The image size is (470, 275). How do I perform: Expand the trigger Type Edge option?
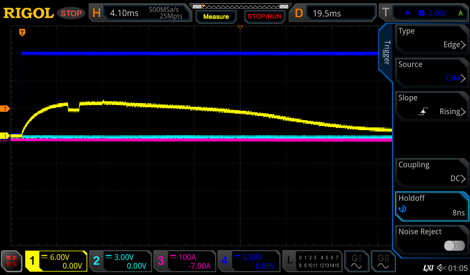tap(431, 38)
